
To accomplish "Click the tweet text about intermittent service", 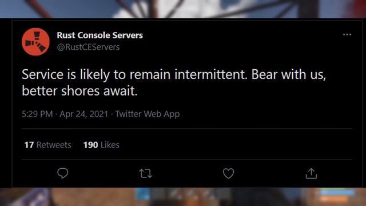I will coord(174,82).
